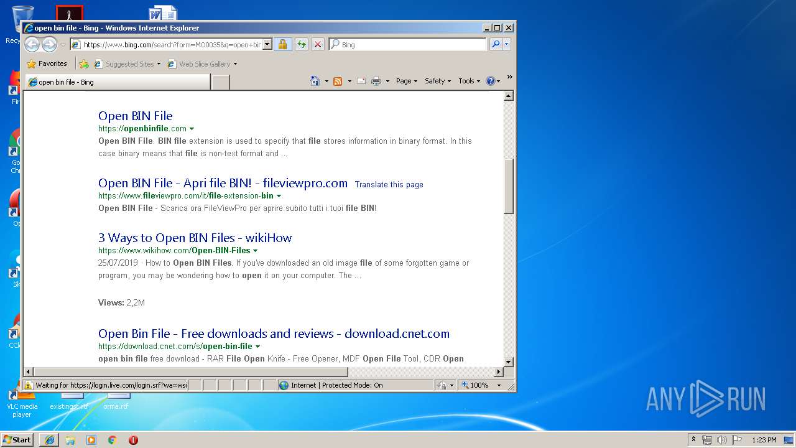Expand the download.cnet.com URL caret
The width and height of the screenshot is (796, 448).
tap(257, 347)
